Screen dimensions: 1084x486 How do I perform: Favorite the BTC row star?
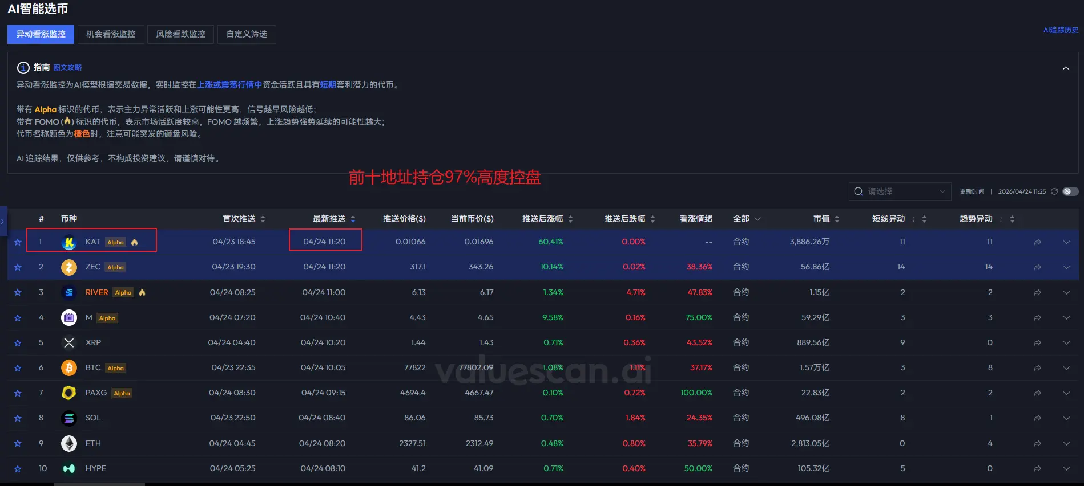(18, 368)
